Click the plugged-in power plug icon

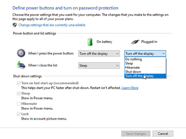pyautogui.click(x=135, y=42)
